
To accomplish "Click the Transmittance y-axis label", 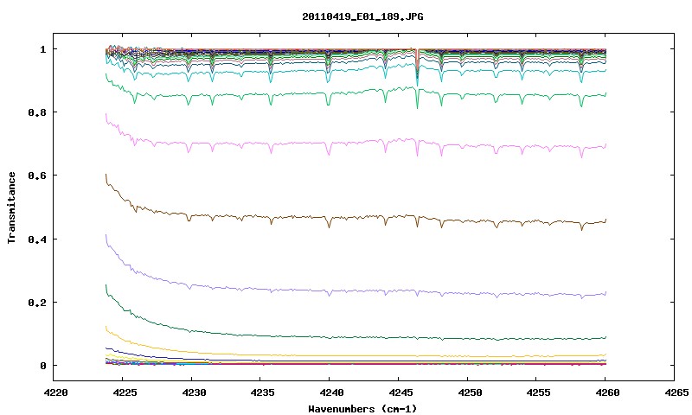I will pyautogui.click(x=11, y=207).
